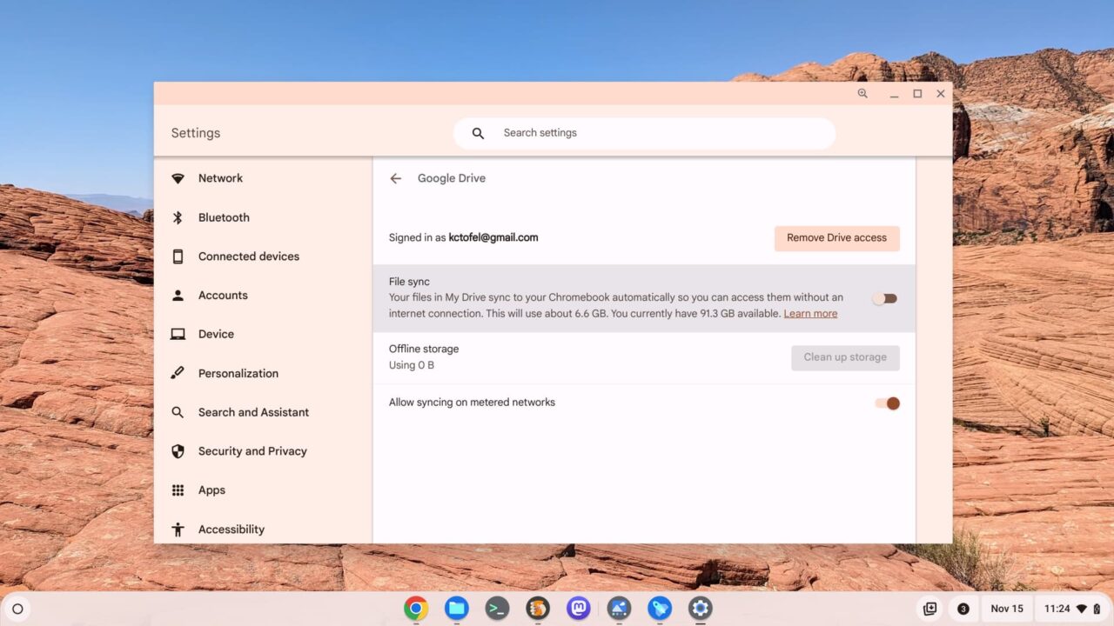1114x626 pixels.
Task: Go to the Accessibility settings section
Action: click(263, 528)
